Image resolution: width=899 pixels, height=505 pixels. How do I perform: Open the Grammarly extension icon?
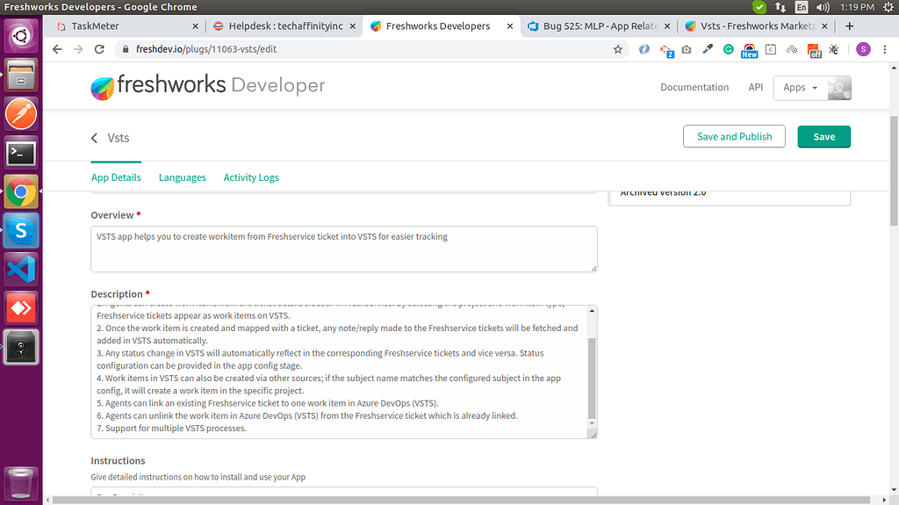[x=728, y=49]
